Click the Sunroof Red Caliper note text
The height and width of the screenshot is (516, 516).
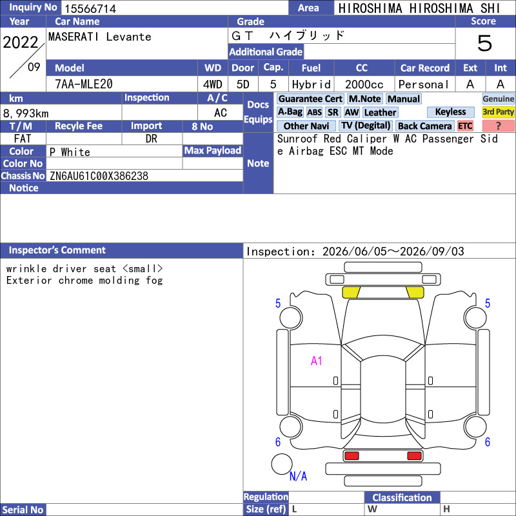tap(388, 144)
